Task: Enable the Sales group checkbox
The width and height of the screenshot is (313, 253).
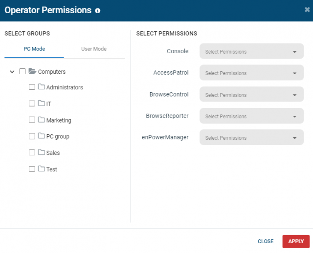Action: pos(32,152)
